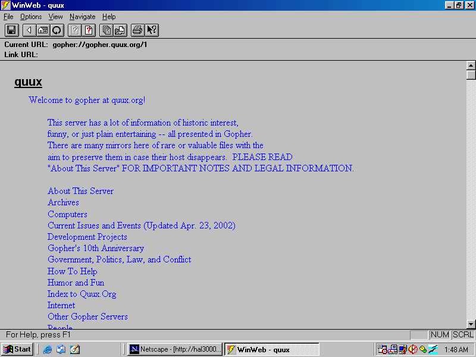476x357 pixels.
Task: Launch Internet Explorer from quick launch
Action: 48,349
